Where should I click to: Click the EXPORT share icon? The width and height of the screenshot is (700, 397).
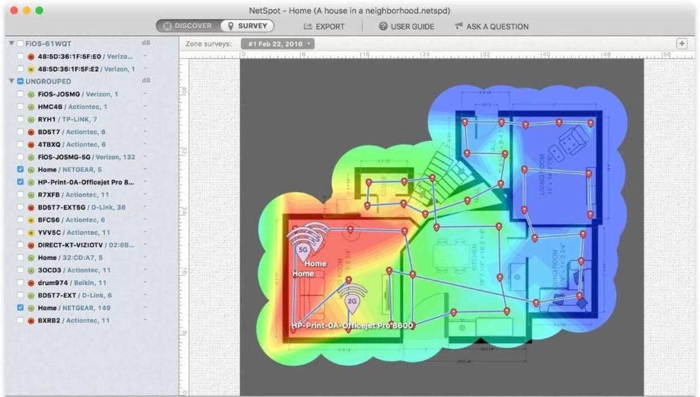308,26
